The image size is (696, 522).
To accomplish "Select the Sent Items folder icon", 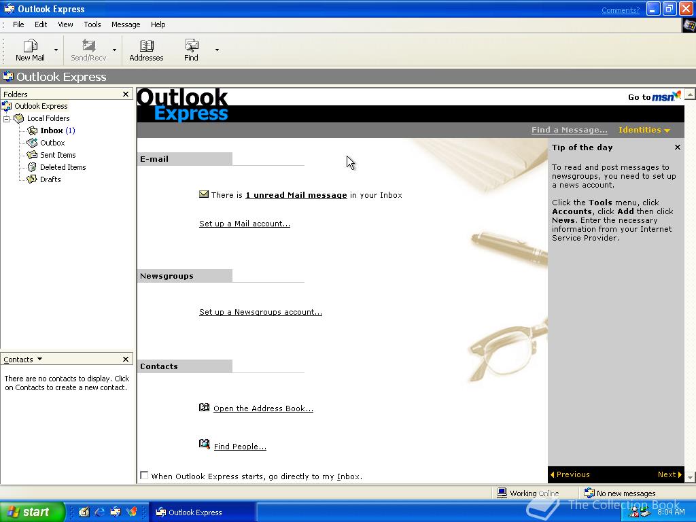I will click(x=33, y=155).
